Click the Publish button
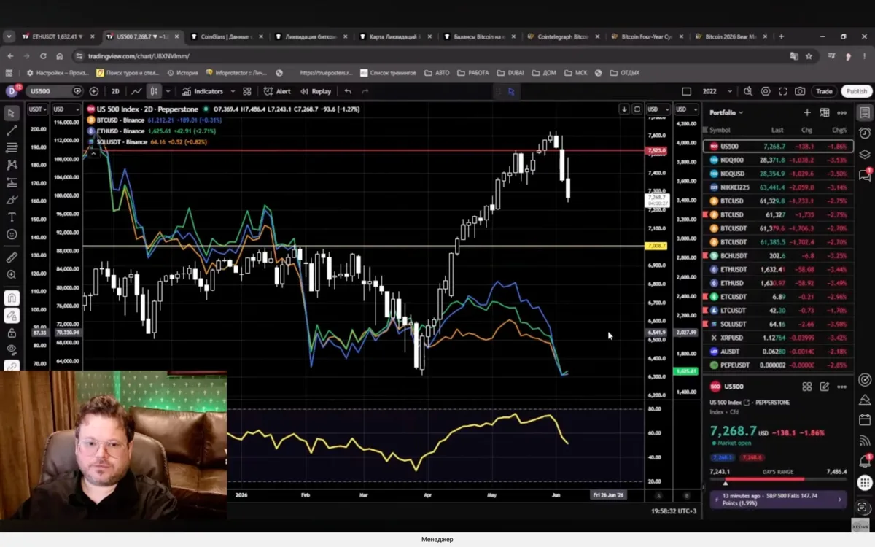875x547 pixels. [x=856, y=91]
